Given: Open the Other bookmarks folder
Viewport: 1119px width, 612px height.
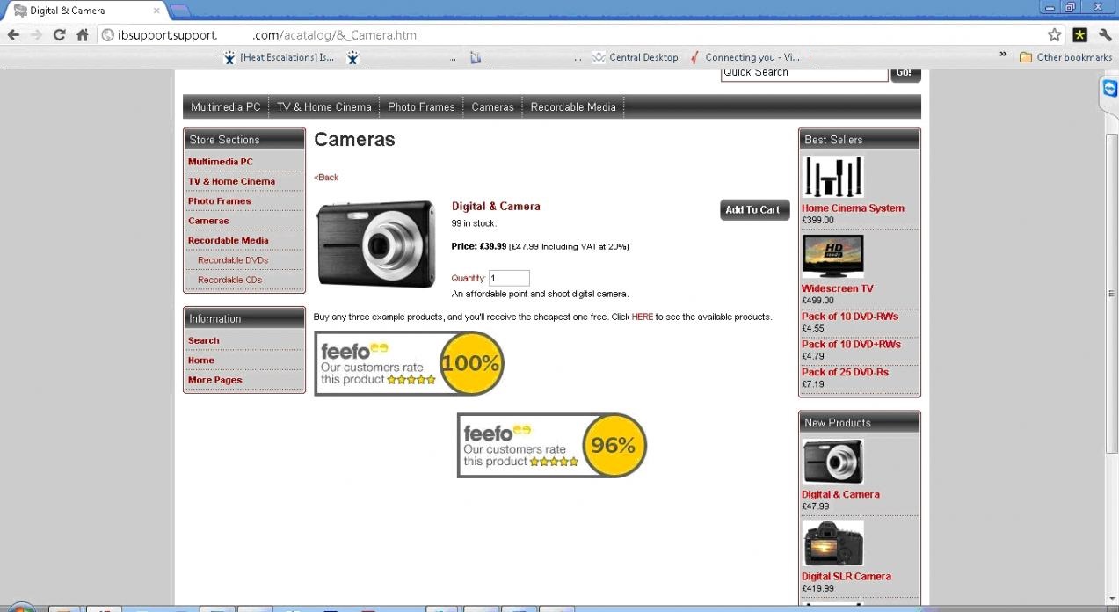Looking at the screenshot, I should [1065, 57].
